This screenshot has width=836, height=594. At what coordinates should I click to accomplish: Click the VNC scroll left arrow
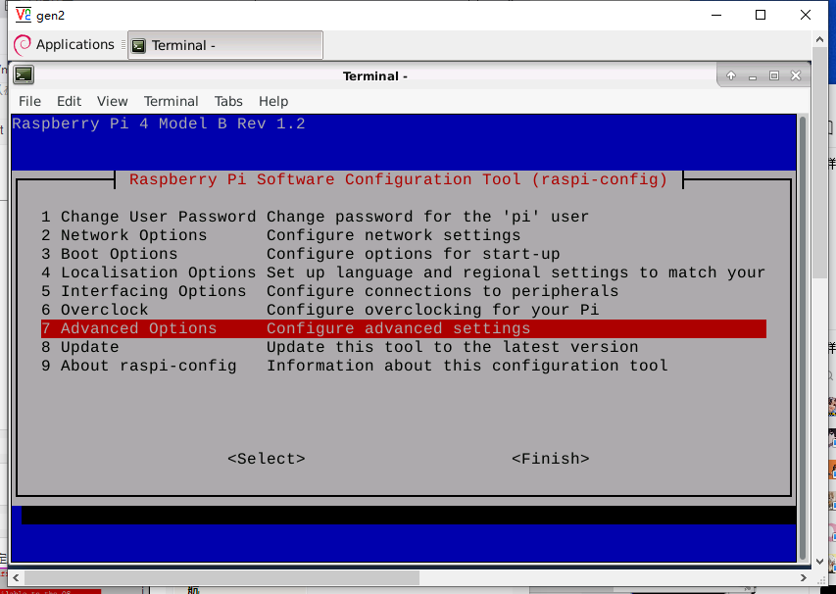coord(16,577)
